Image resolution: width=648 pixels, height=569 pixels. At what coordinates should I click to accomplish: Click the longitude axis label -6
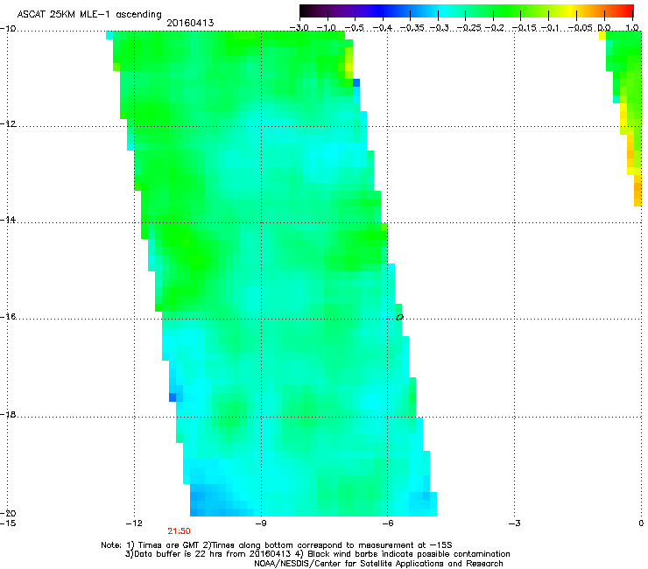tap(387, 523)
